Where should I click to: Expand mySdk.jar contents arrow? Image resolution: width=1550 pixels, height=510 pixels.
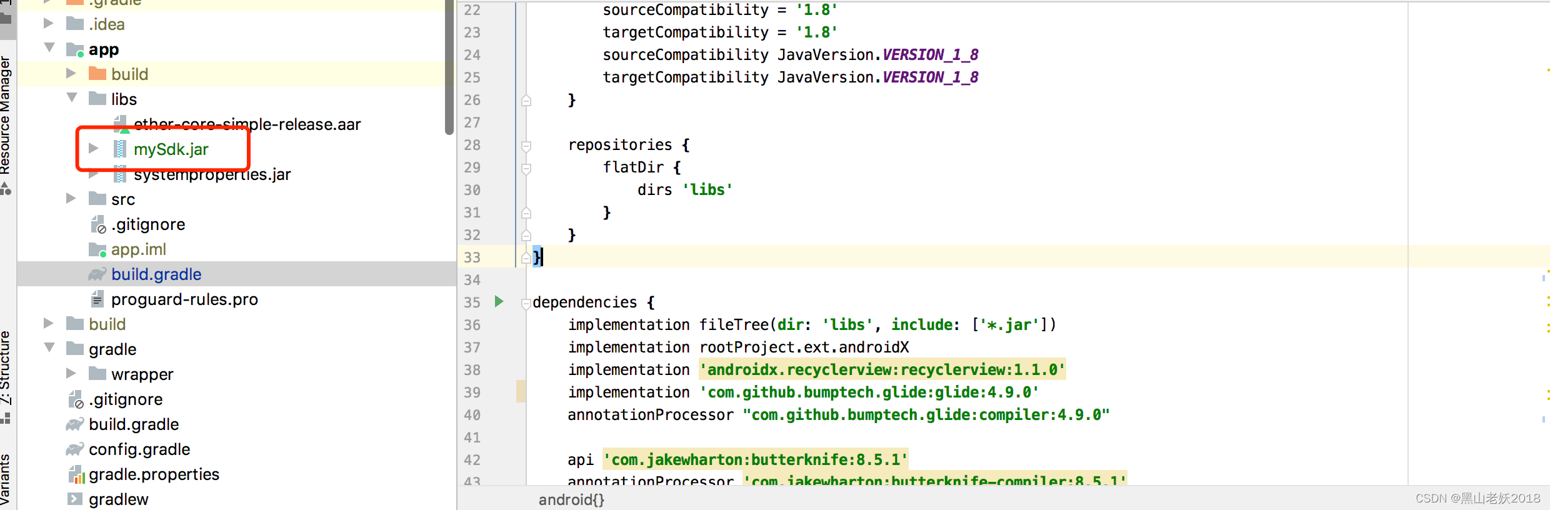[x=94, y=149]
